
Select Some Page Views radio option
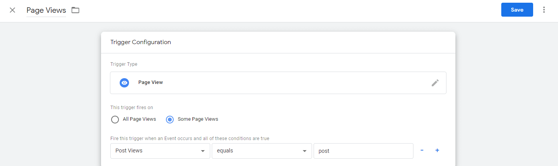click(169, 119)
